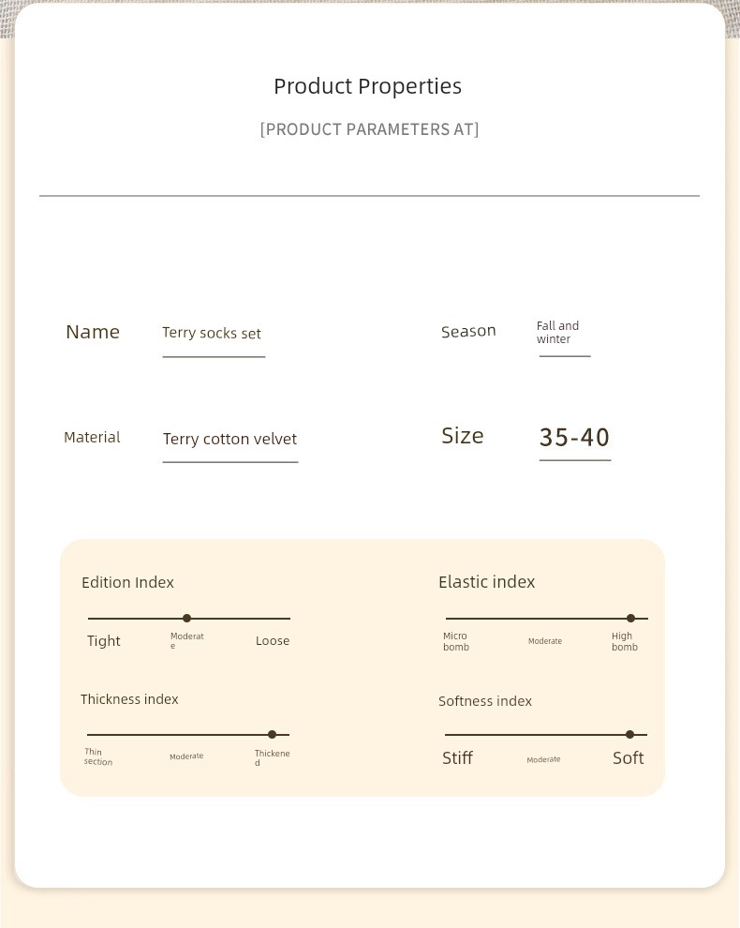Click the Material field label
The height and width of the screenshot is (928, 740).
[92, 438]
